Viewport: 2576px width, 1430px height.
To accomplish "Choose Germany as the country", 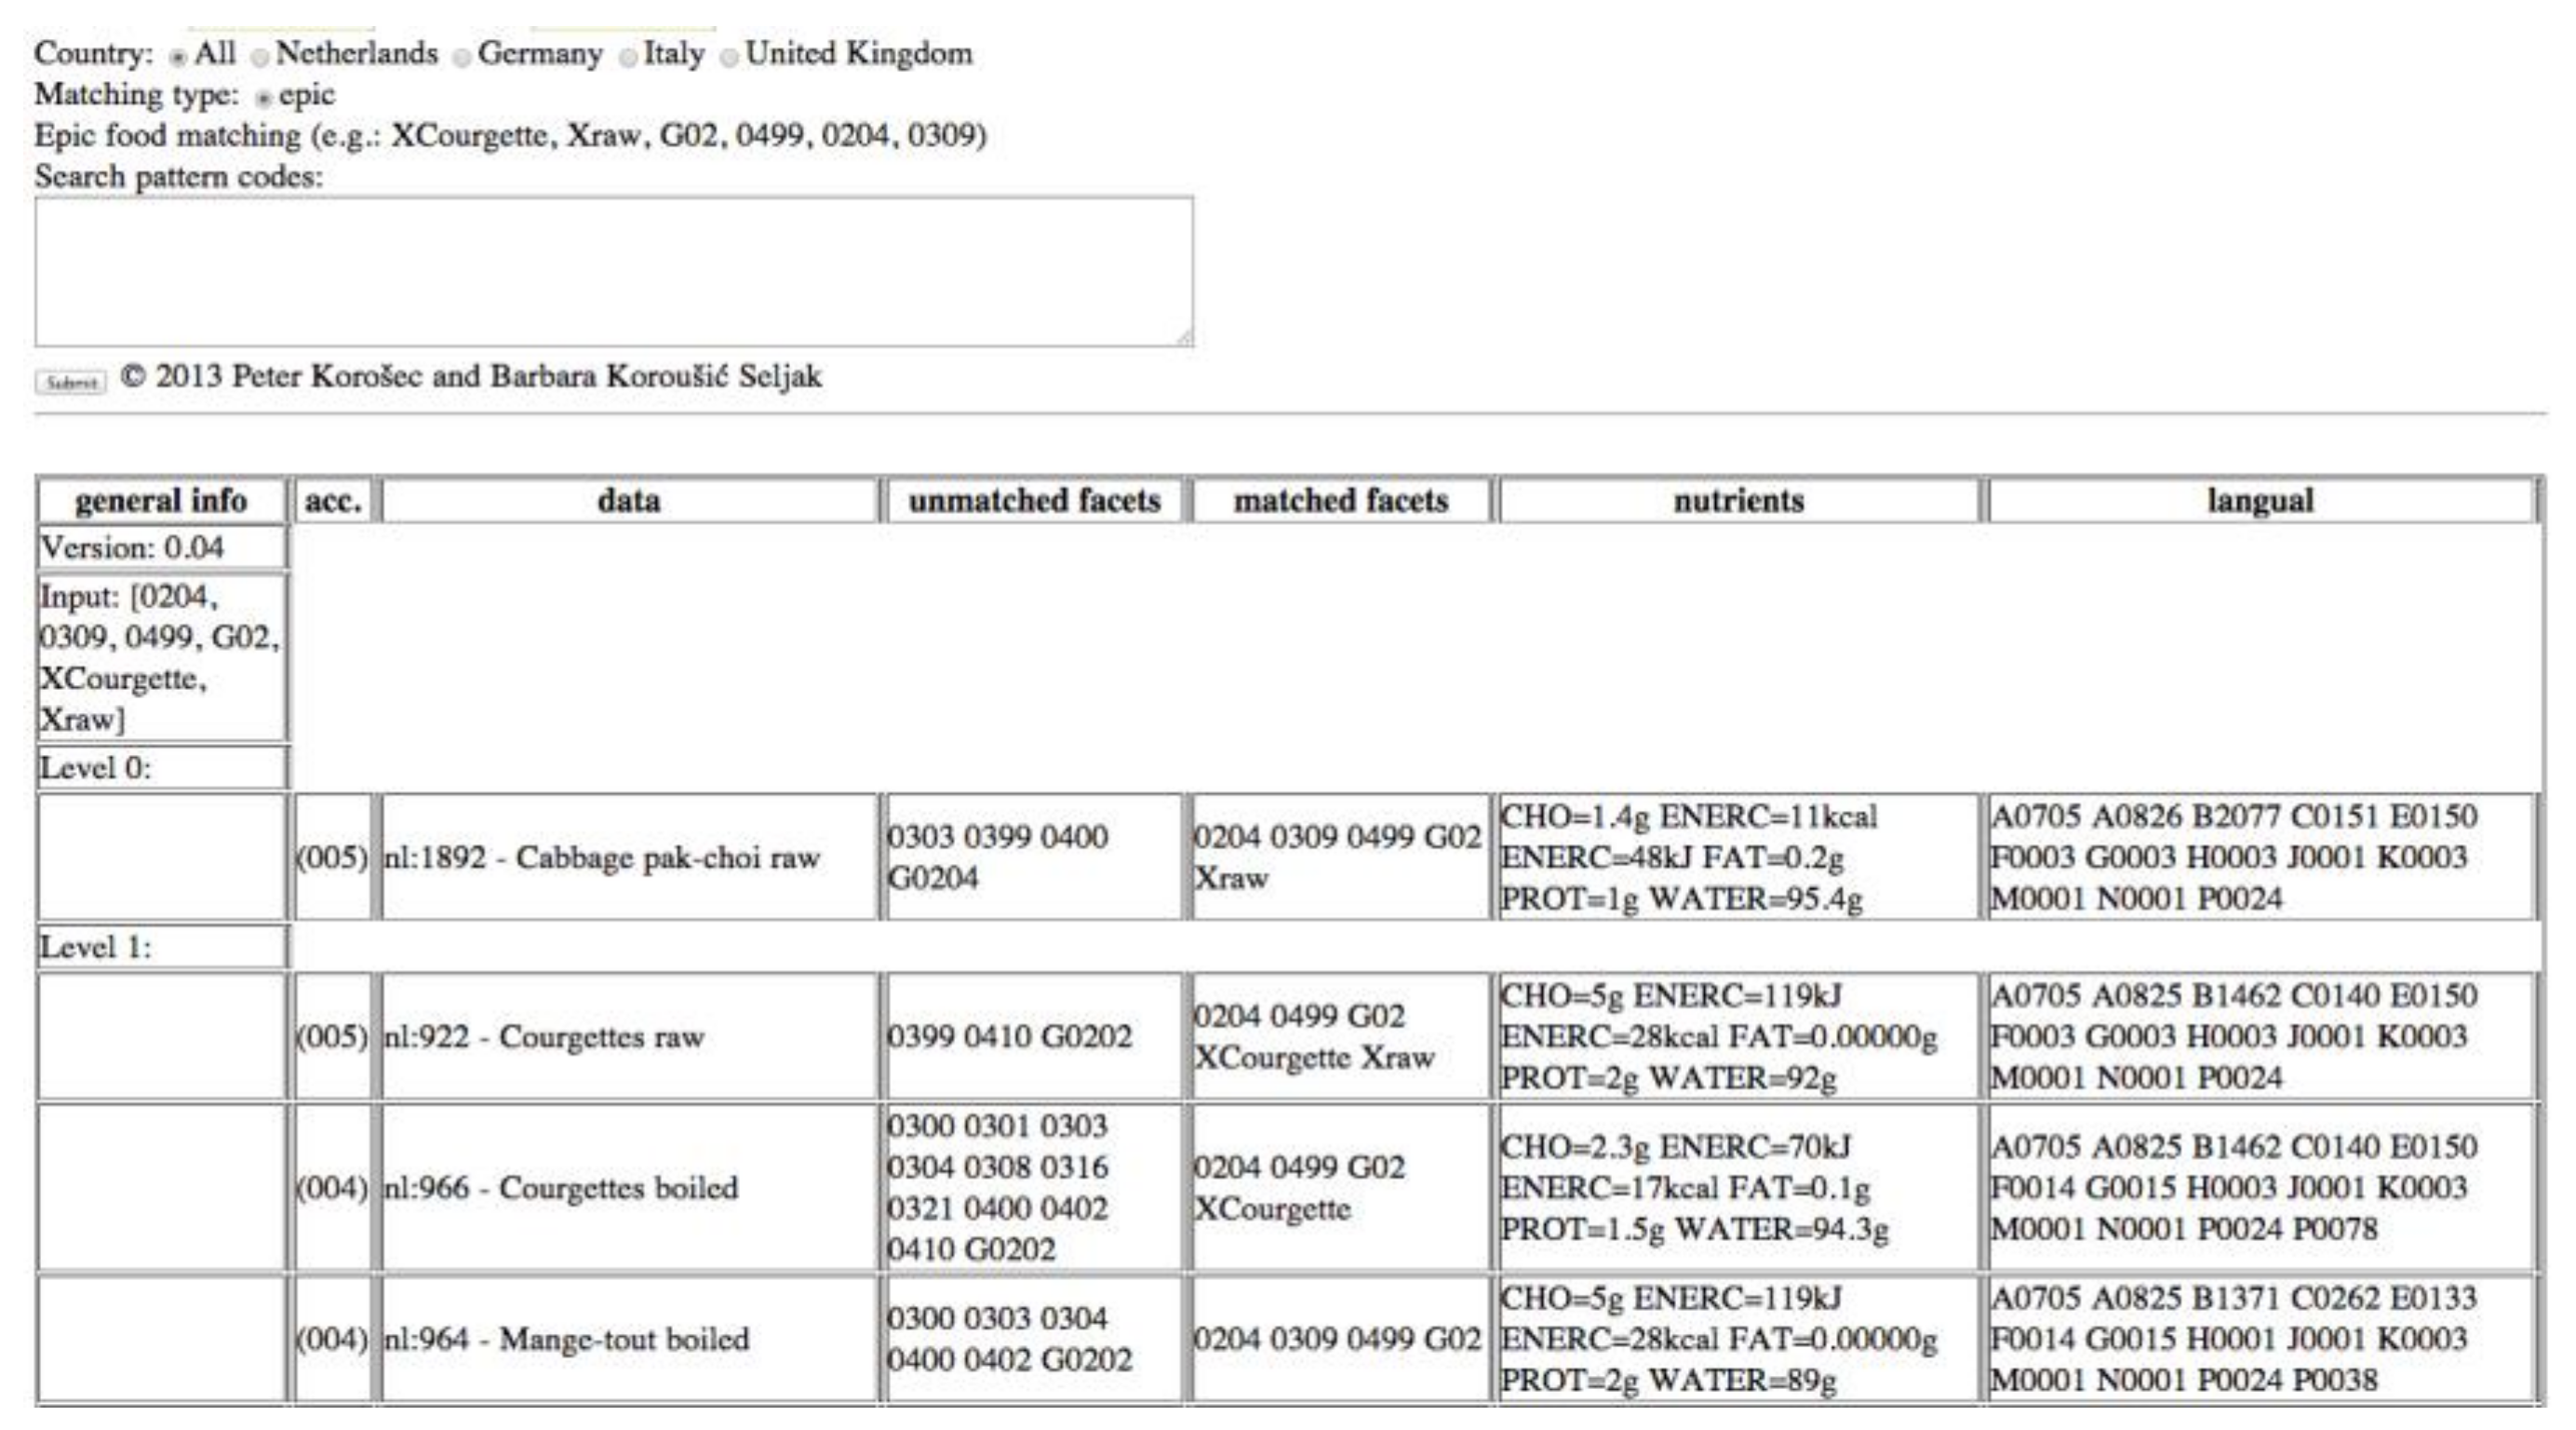I will [x=462, y=58].
